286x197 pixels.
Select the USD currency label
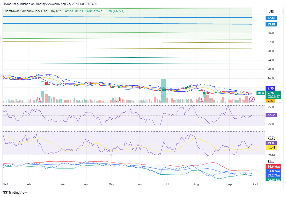tap(271, 11)
